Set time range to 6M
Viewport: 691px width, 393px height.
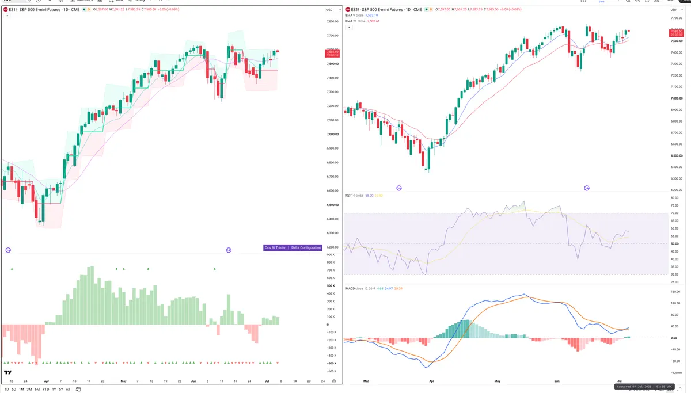[37, 389]
